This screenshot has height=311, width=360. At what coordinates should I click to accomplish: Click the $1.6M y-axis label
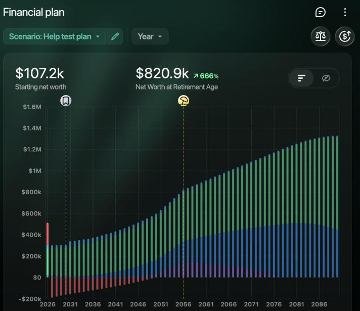coord(32,107)
